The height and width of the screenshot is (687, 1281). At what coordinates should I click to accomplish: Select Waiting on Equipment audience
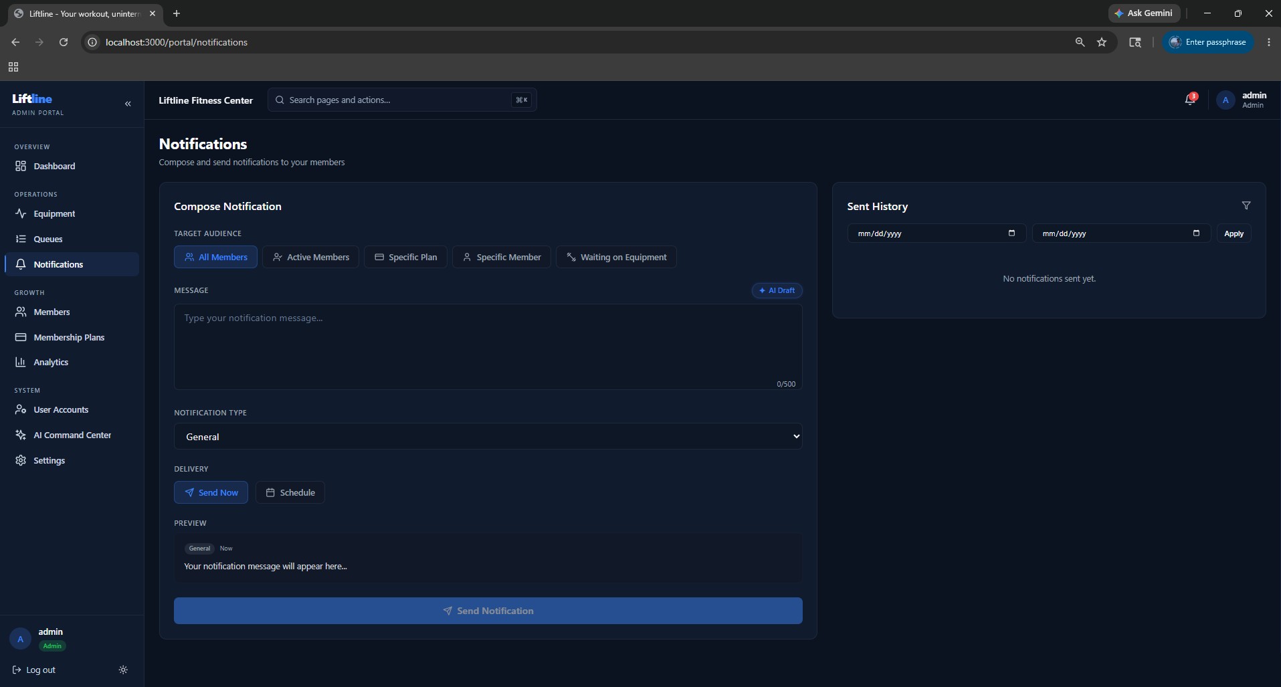[x=616, y=257]
